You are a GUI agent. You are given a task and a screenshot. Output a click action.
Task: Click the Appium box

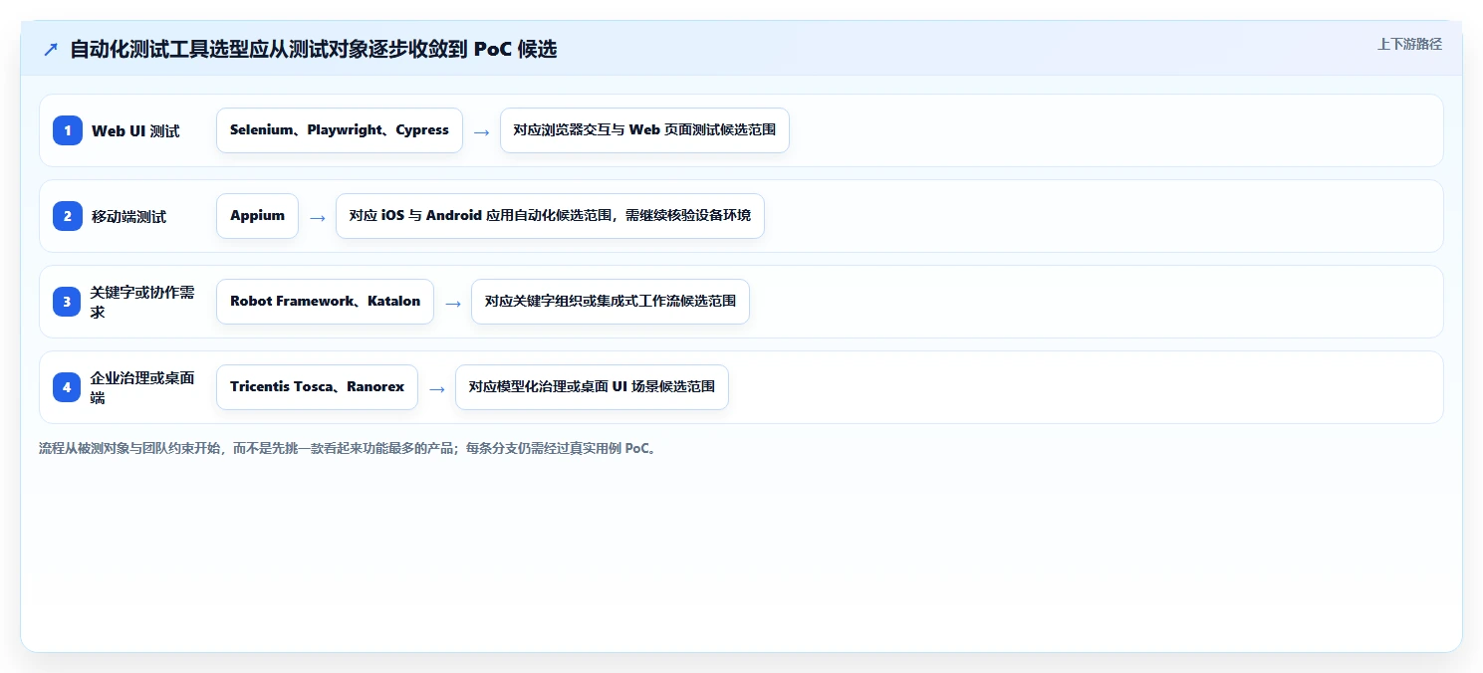click(257, 216)
